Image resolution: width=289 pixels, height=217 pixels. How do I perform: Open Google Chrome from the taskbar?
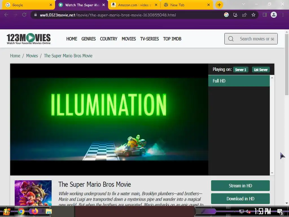click(x=21, y=211)
